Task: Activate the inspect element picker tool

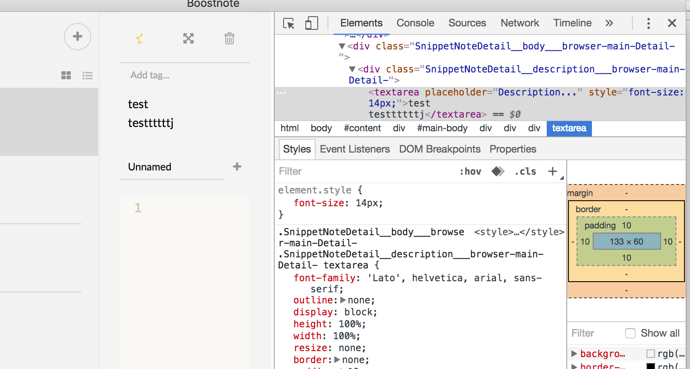Action: [289, 23]
